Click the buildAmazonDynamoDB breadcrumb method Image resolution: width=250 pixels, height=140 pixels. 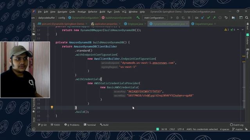click(117, 18)
